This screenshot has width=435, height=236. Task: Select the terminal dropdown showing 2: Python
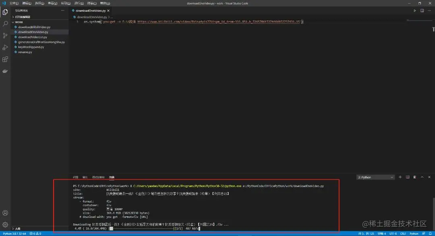tap(375, 177)
